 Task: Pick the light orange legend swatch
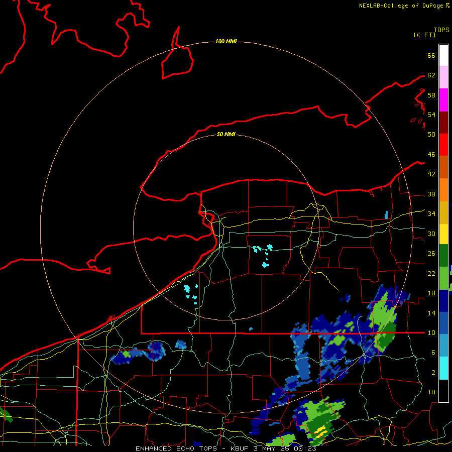tap(443, 190)
